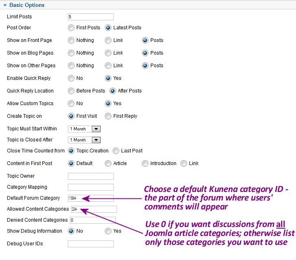Enable Show Debug Information with Yes

pos(108,231)
